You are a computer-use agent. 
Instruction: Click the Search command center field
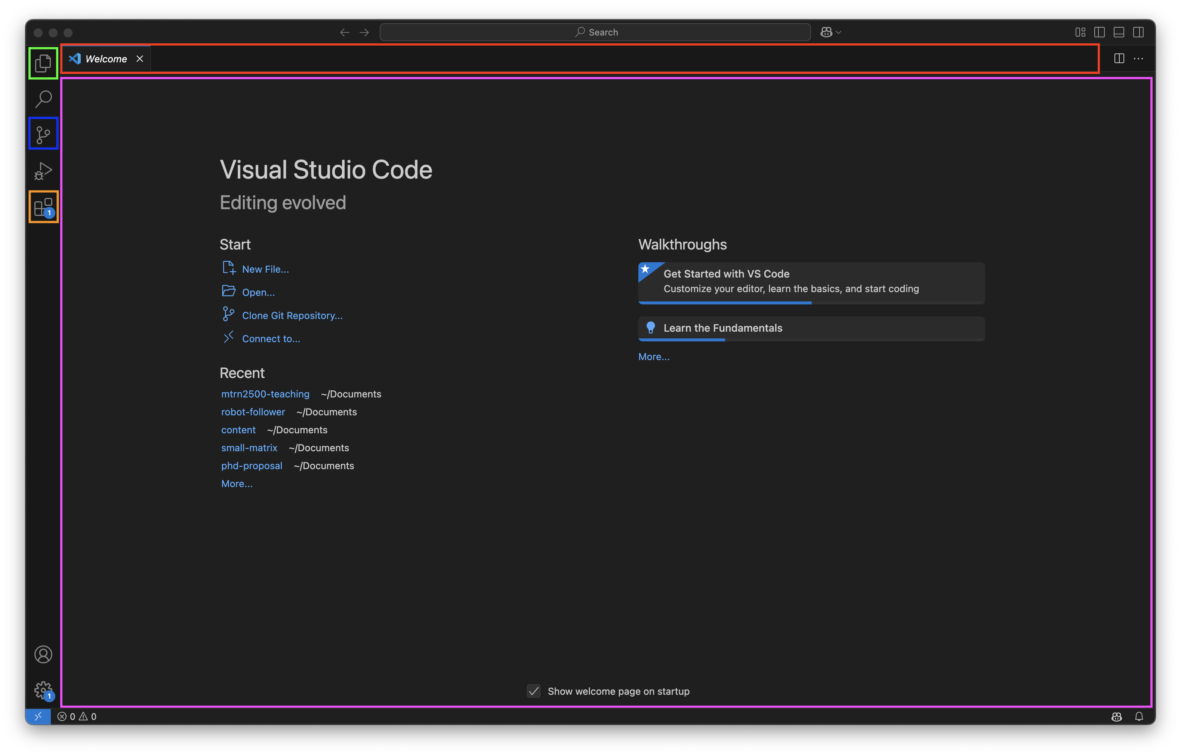click(x=595, y=32)
